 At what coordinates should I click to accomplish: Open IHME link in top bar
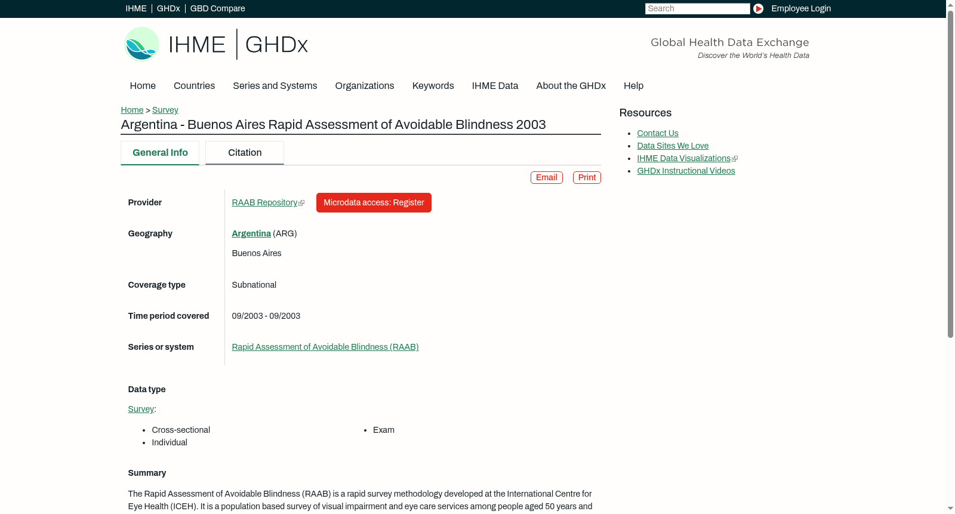tap(136, 8)
